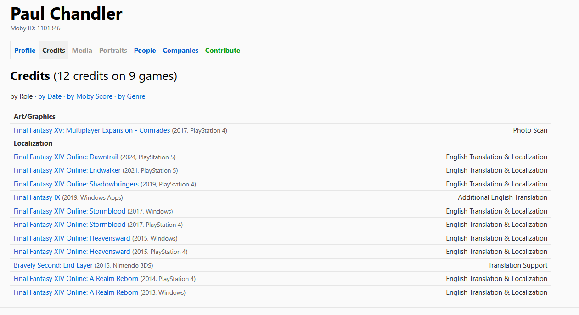Sort credits by Moby Score
579x315 pixels.
click(90, 96)
